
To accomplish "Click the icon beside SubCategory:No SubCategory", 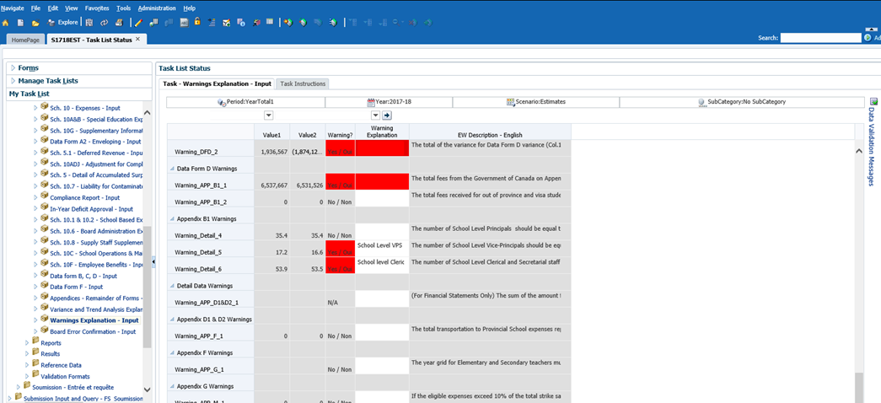I will [701, 102].
